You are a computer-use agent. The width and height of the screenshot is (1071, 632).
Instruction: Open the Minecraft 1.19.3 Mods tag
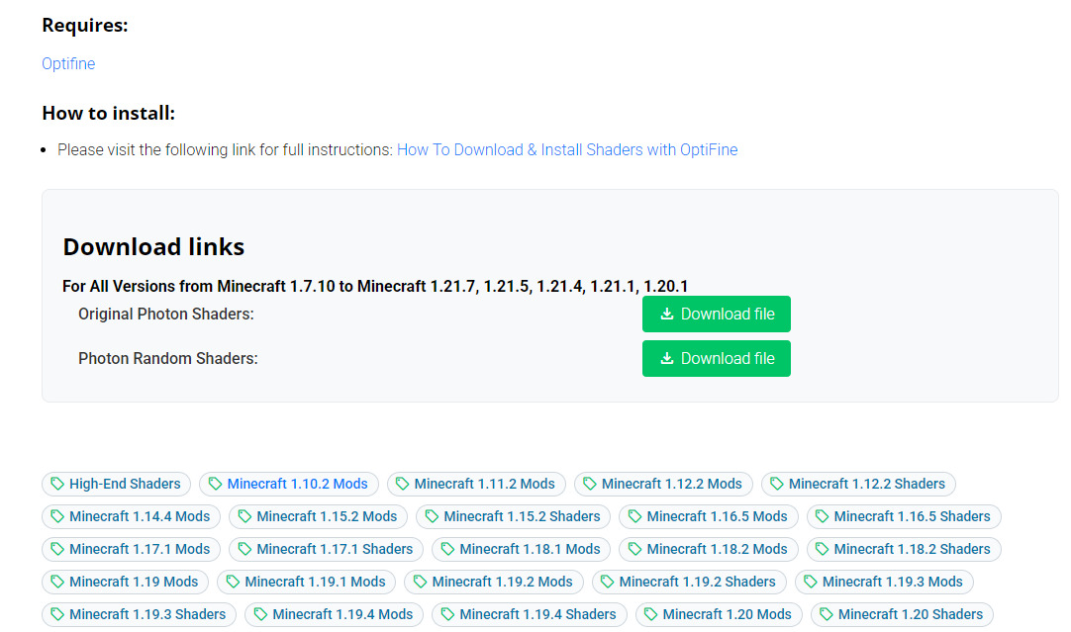pos(884,583)
